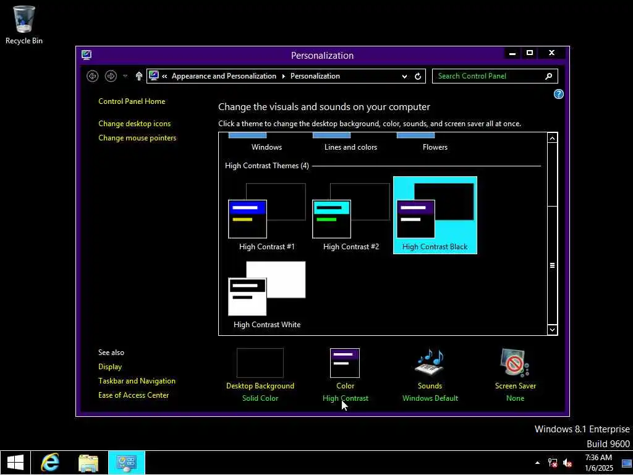Click the Solid Color text link
Screen dimensions: 633x475
(260, 398)
